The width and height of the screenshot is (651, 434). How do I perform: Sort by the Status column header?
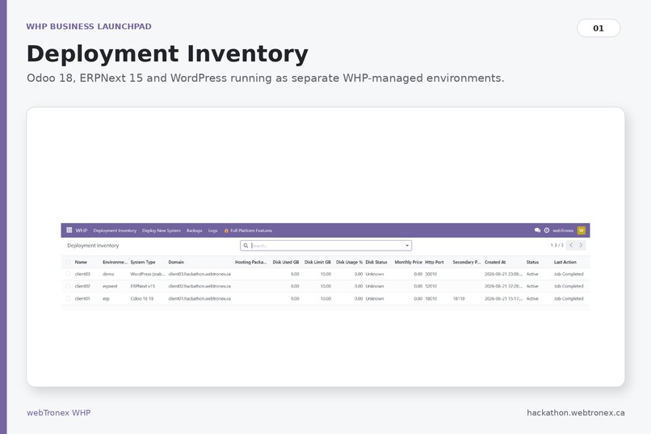(x=532, y=262)
